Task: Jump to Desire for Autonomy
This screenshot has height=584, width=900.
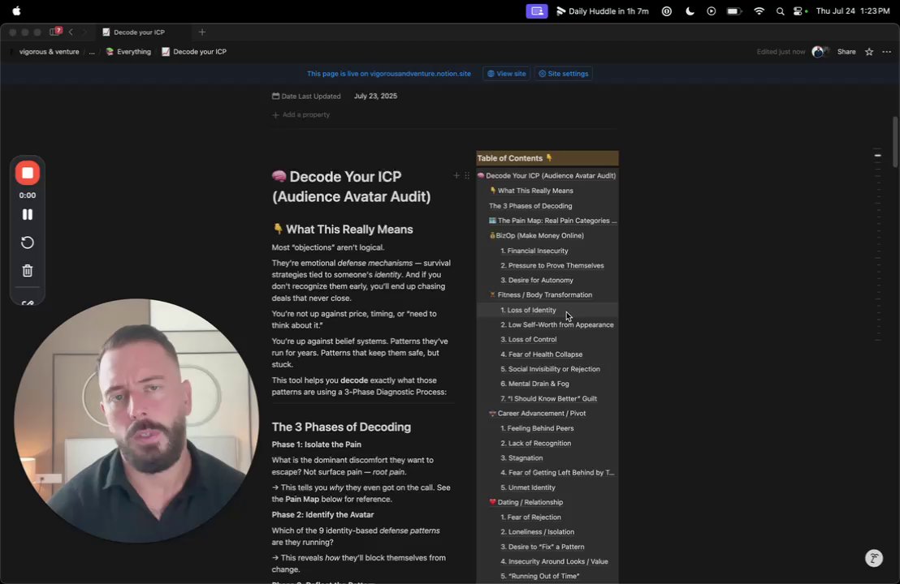Action: tap(536, 281)
